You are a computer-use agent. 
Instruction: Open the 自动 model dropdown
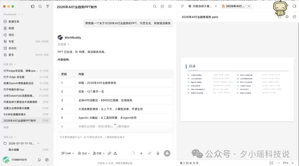tap(84, 154)
